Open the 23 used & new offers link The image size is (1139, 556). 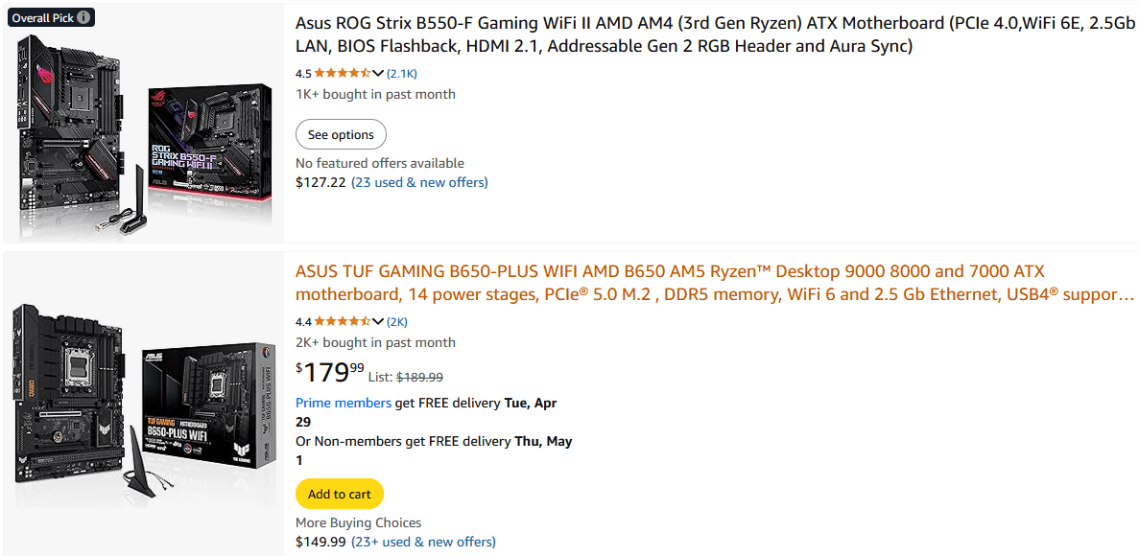click(x=419, y=182)
